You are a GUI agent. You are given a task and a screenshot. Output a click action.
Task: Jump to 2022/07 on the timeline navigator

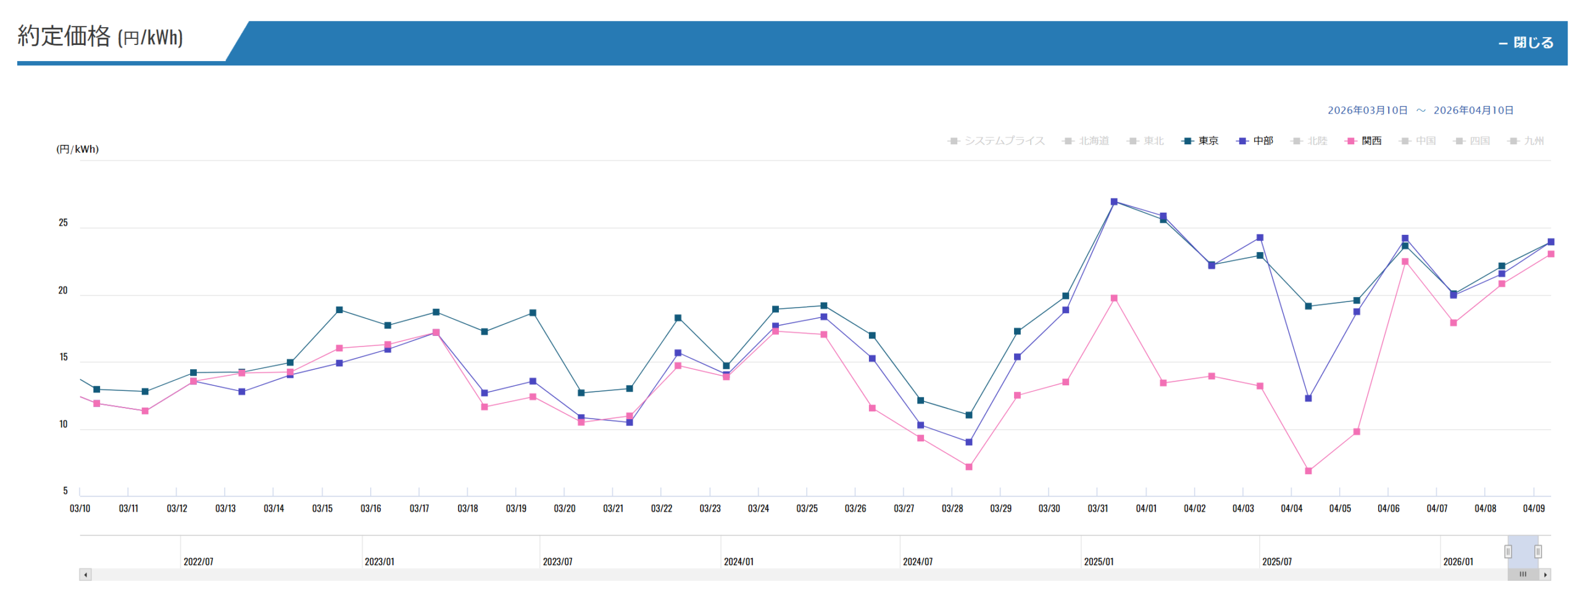(x=198, y=562)
